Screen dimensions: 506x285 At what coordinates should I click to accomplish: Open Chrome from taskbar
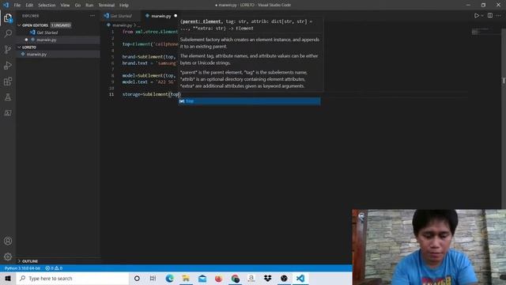coord(236,278)
